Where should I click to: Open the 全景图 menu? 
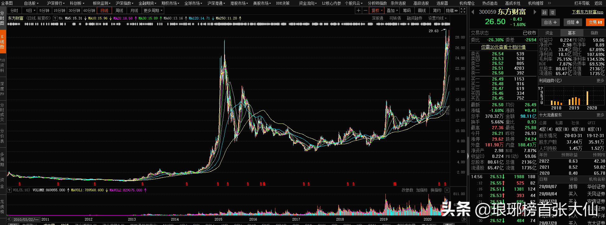pos(7,3)
